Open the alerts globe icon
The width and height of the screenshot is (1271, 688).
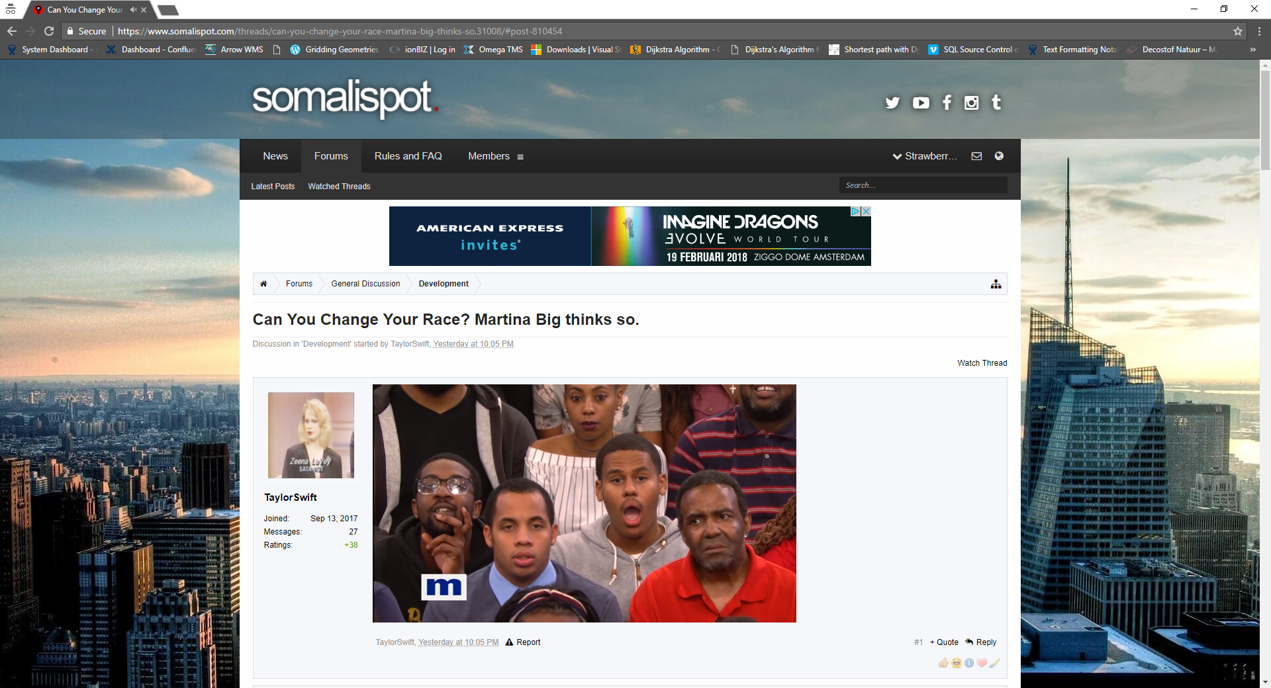(x=999, y=156)
